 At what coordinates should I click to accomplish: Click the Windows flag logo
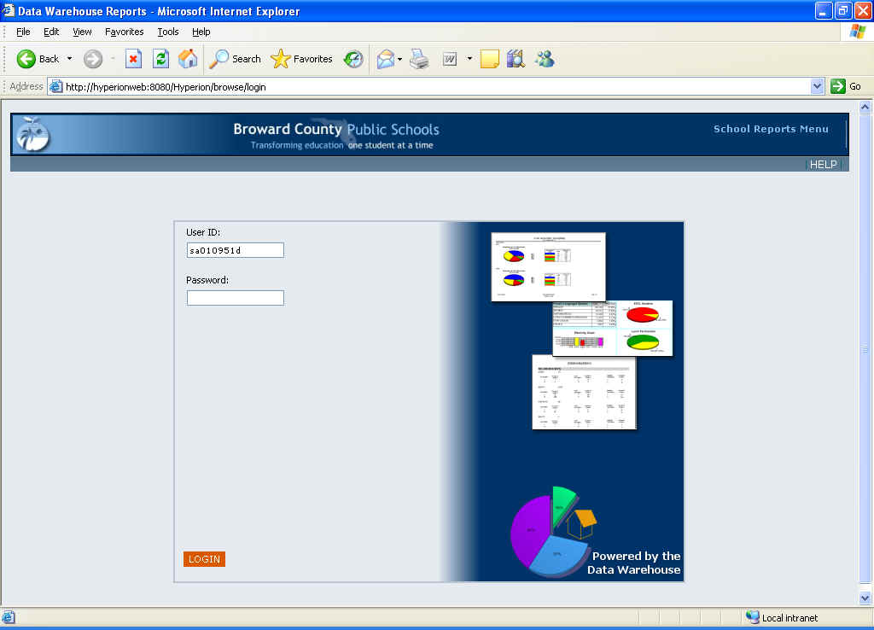coord(857,32)
